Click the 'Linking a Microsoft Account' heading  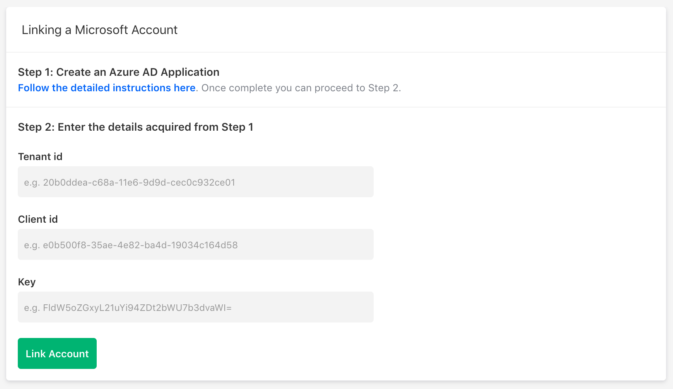tap(100, 30)
